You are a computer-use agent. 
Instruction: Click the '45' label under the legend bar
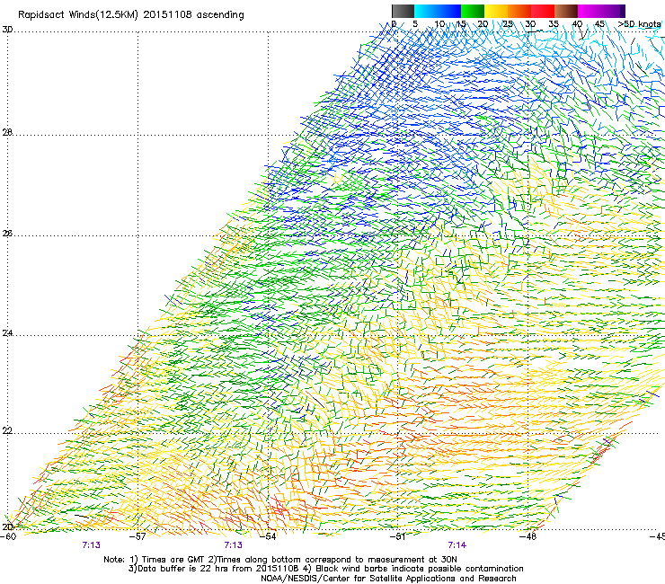click(x=599, y=24)
